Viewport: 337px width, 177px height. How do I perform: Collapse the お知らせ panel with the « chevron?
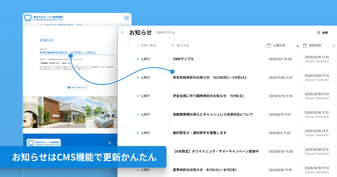point(122,32)
